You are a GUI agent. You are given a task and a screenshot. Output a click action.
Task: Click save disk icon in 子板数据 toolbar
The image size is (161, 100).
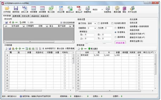(x=10, y=49)
